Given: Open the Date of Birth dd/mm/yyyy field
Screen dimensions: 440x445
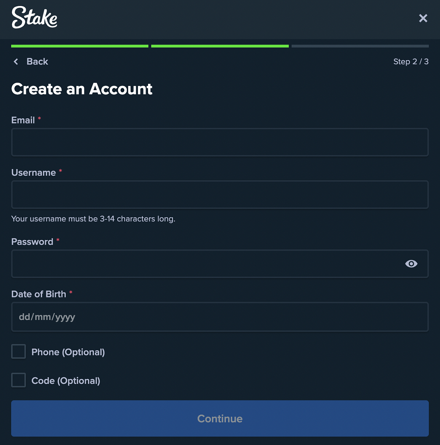Looking at the screenshot, I should (220, 317).
